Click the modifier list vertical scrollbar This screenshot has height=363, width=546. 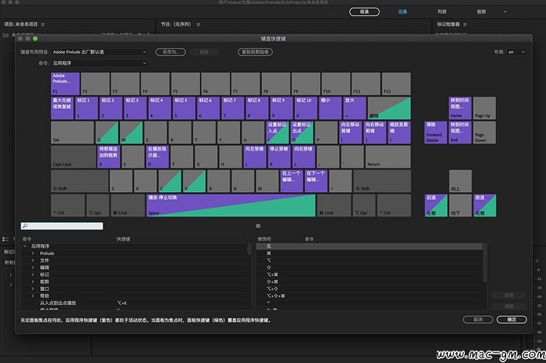click(485, 263)
